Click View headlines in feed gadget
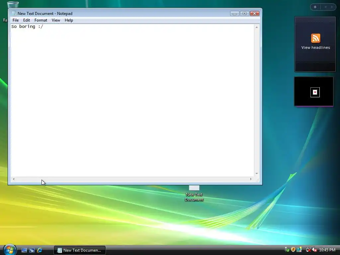The height and width of the screenshot is (255, 340). pyautogui.click(x=315, y=47)
